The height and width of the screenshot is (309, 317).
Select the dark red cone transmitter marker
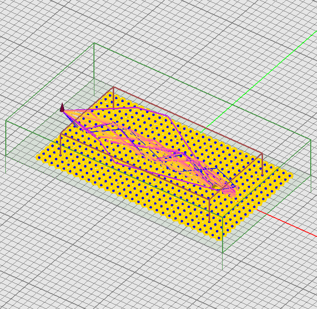[x=62, y=107]
